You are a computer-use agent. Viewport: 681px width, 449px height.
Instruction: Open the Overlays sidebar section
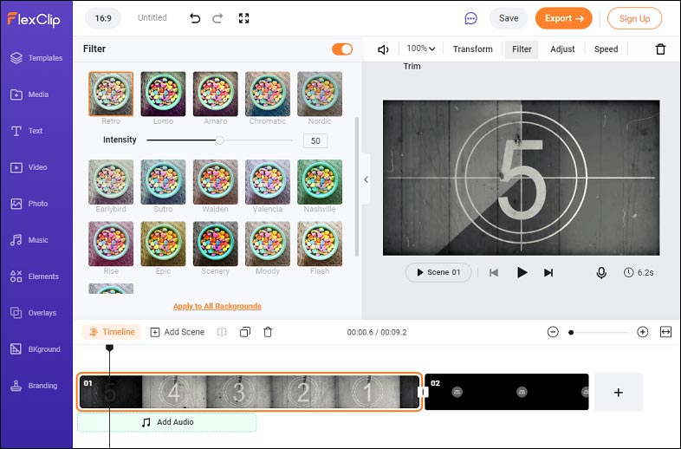(33, 313)
